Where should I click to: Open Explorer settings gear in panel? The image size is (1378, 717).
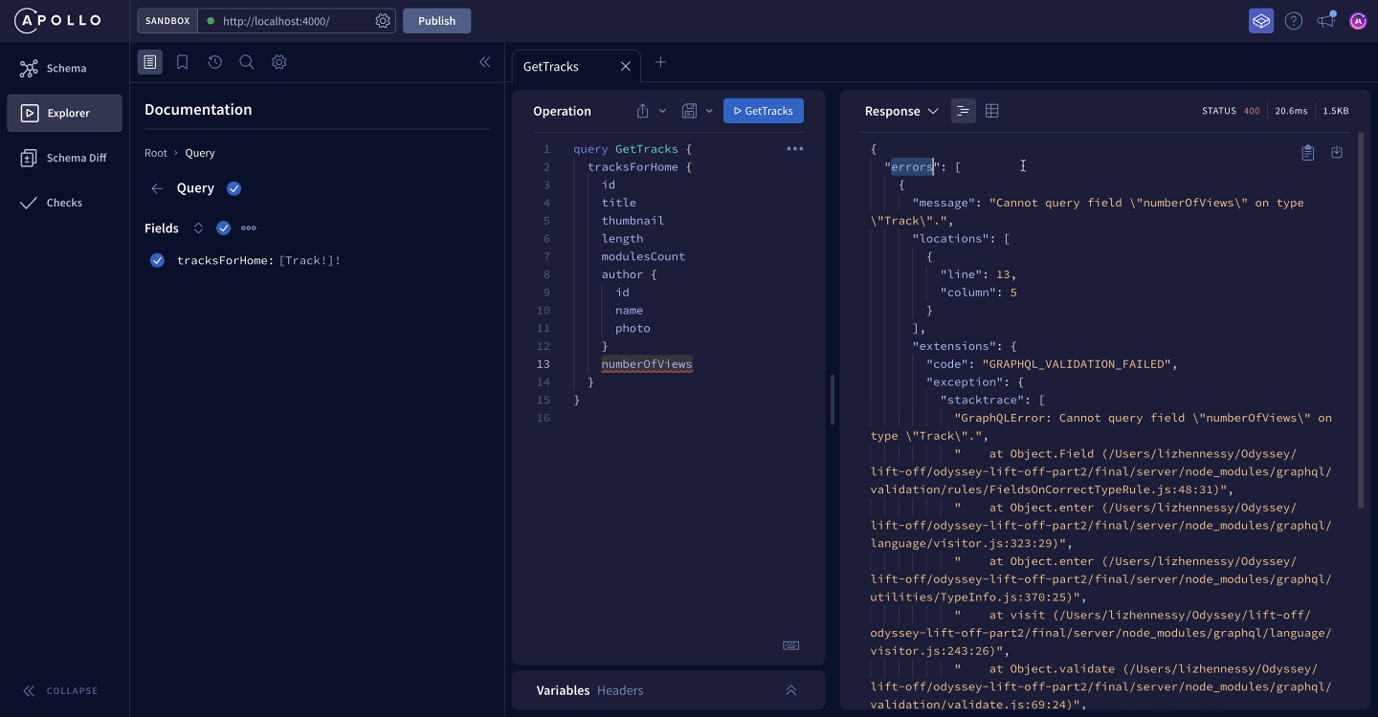click(x=278, y=62)
